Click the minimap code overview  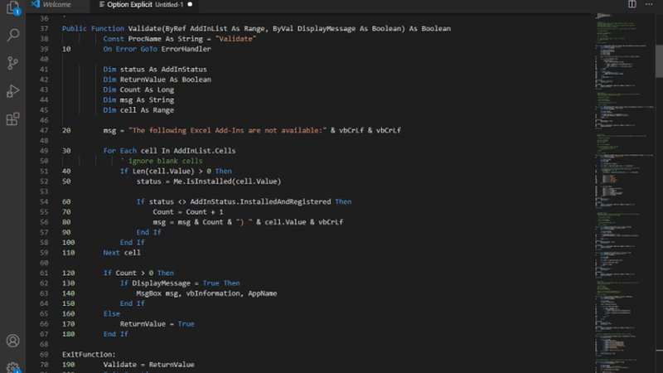click(x=617, y=166)
